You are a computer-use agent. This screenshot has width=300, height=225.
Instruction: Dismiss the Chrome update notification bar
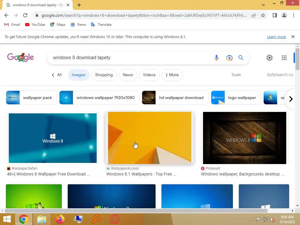point(293,37)
